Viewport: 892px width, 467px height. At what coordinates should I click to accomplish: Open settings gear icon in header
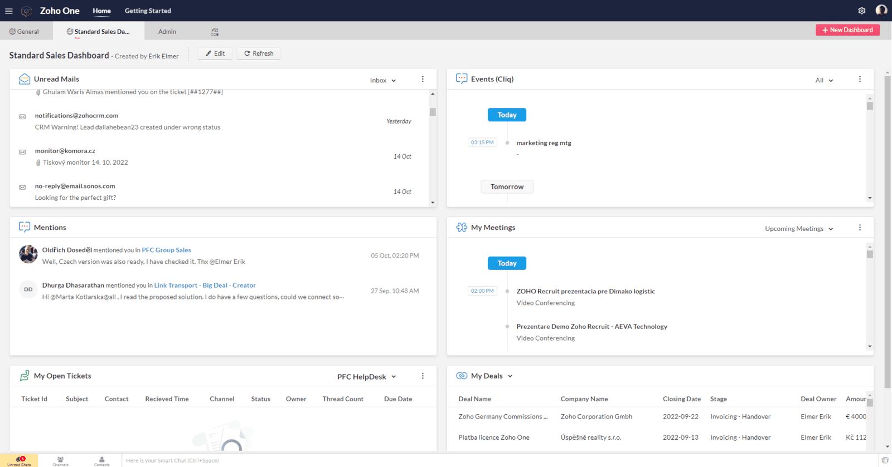pyautogui.click(x=862, y=11)
